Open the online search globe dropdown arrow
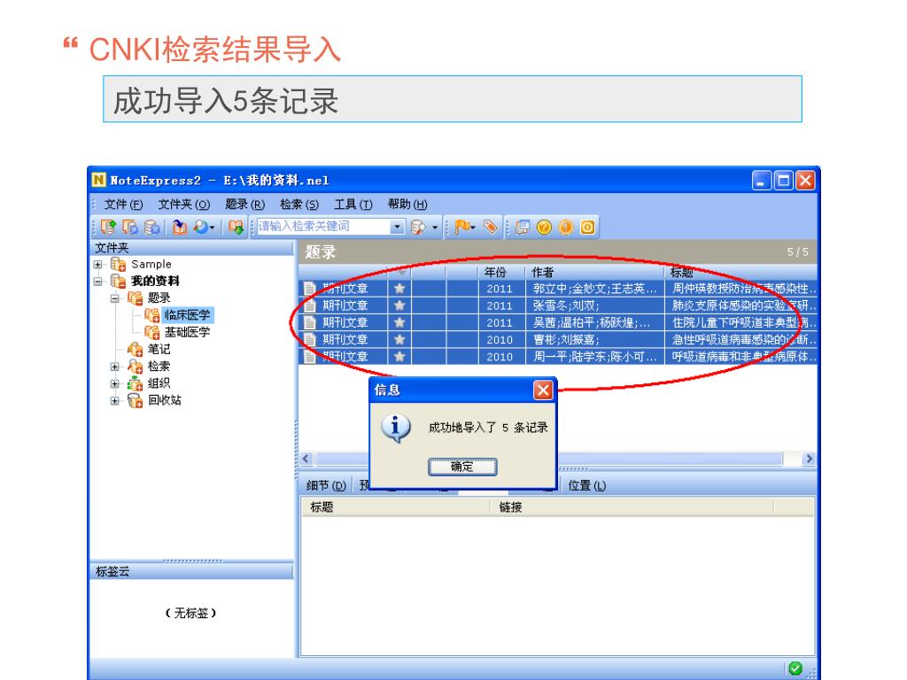 tap(213, 228)
